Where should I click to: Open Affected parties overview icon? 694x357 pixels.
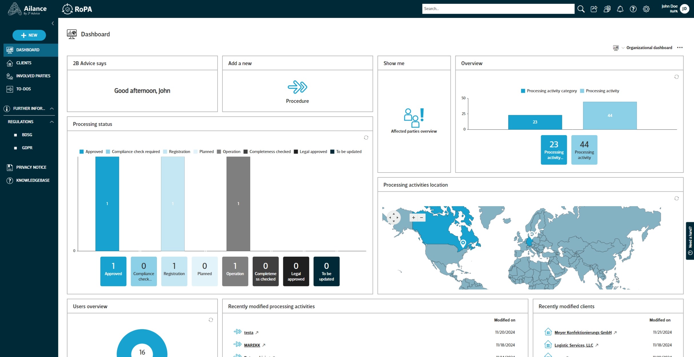coord(414,118)
